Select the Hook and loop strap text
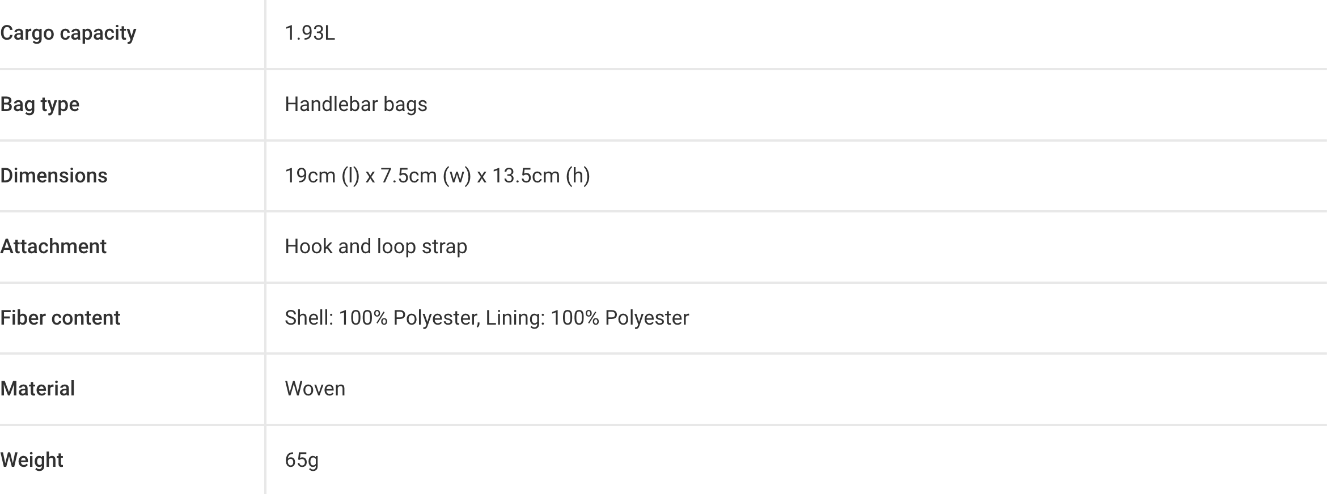The height and width of the screenshot is (494, 1329). click(x=375, y=247)
